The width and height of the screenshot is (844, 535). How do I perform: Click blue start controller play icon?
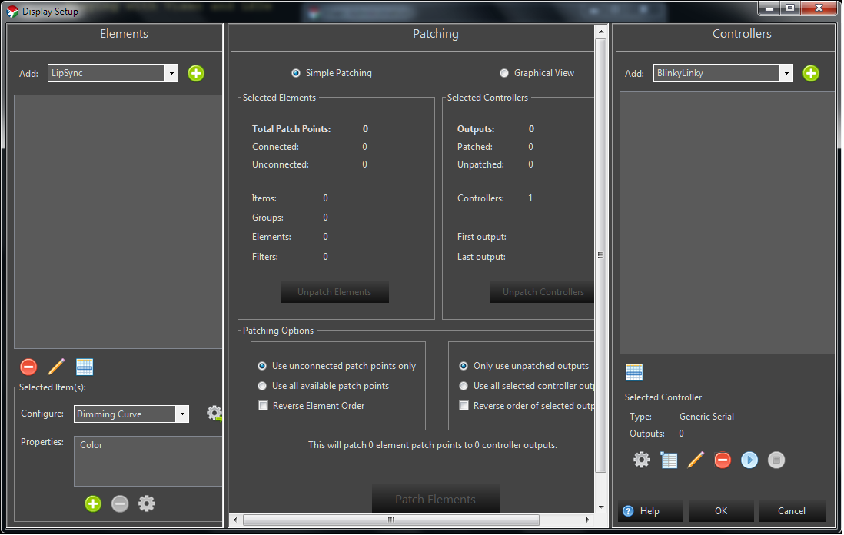tap(749, 460)
